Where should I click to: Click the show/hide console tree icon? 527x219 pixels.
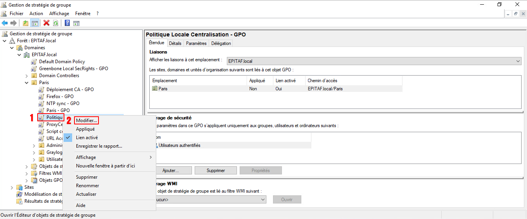(x=35, y=23)
